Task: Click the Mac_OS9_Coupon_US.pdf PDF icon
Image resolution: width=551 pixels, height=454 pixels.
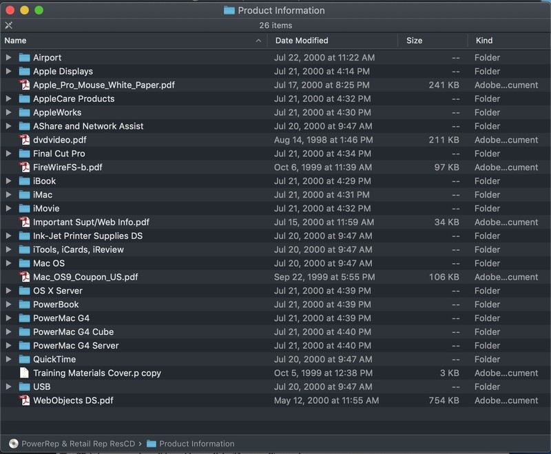Action: click(24, 276)
